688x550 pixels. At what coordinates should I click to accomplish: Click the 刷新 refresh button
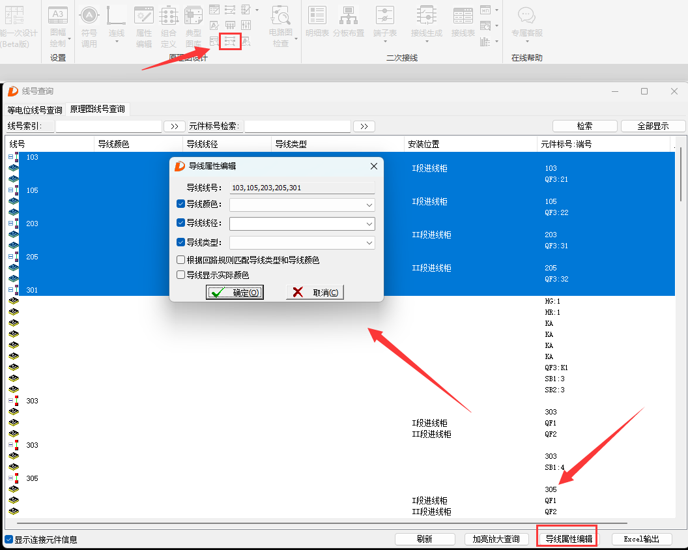coord(425,539)
